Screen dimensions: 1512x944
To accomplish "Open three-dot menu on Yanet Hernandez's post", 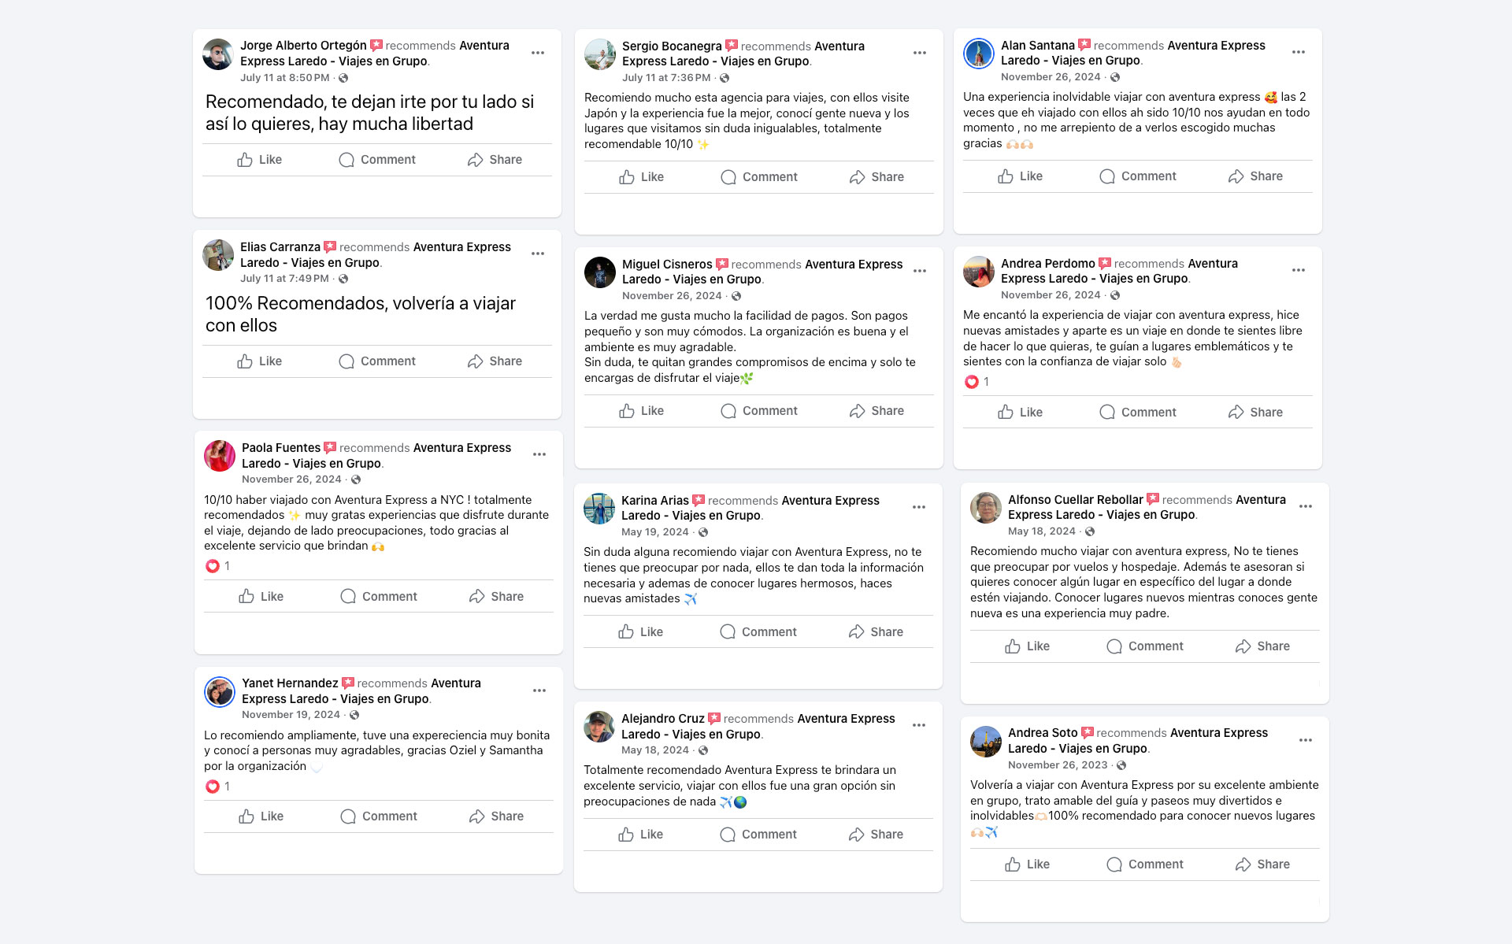I will 539,690.
